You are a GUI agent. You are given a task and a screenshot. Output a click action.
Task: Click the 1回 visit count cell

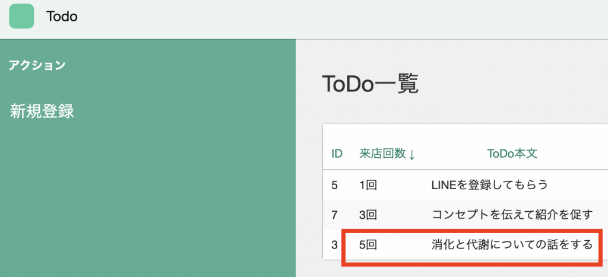tap(368, 184)
